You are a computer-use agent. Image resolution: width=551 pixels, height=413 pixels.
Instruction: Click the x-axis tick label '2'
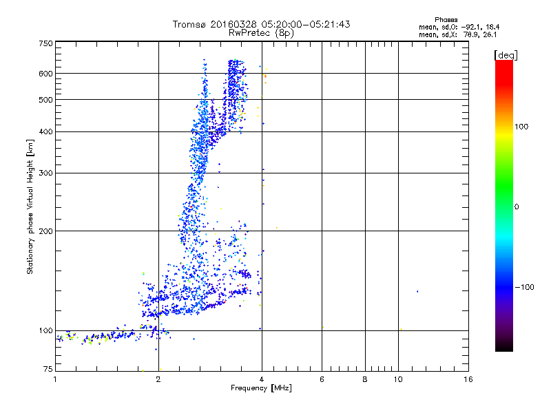coord(158,379)
